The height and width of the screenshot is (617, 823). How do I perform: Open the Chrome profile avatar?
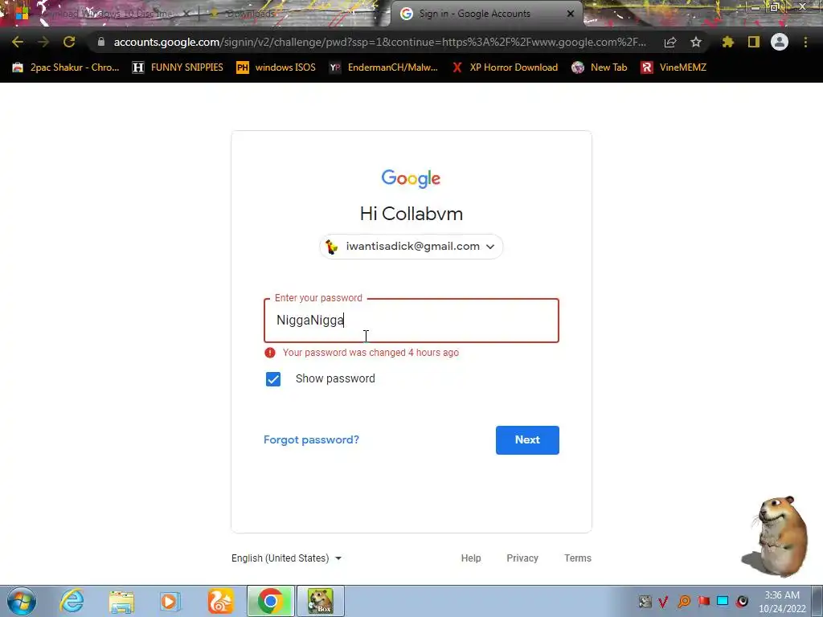coord(780,42)
